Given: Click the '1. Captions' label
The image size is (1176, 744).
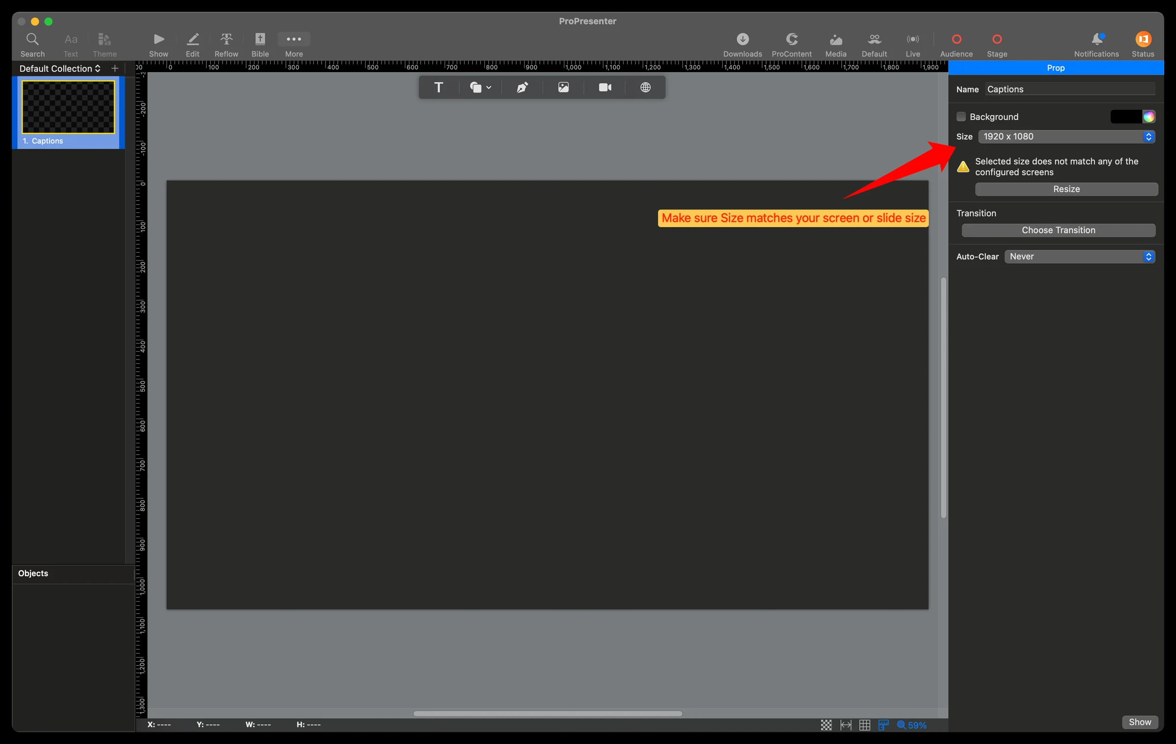Looking at the screenshot, I should pyautogui.click(x=43, y=141).
